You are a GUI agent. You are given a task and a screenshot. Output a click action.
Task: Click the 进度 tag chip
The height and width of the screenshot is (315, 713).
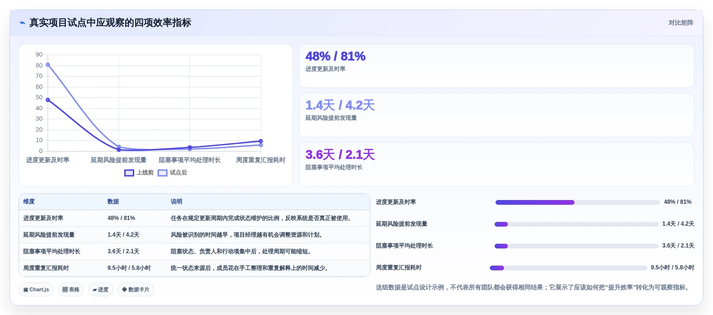tap(100, 289)
